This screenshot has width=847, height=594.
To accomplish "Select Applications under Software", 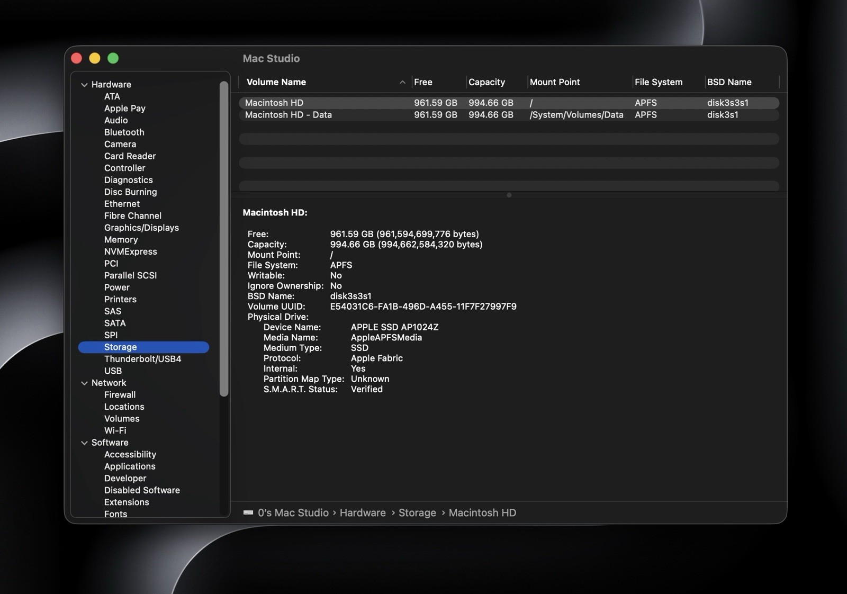I will 130,466.
